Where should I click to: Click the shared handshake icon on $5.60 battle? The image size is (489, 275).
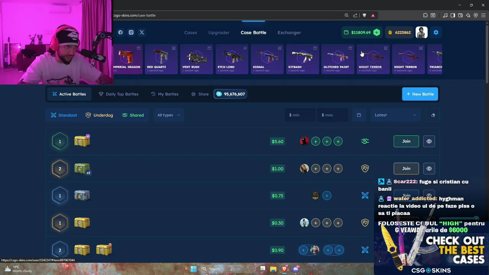click(x=365, y=141)
